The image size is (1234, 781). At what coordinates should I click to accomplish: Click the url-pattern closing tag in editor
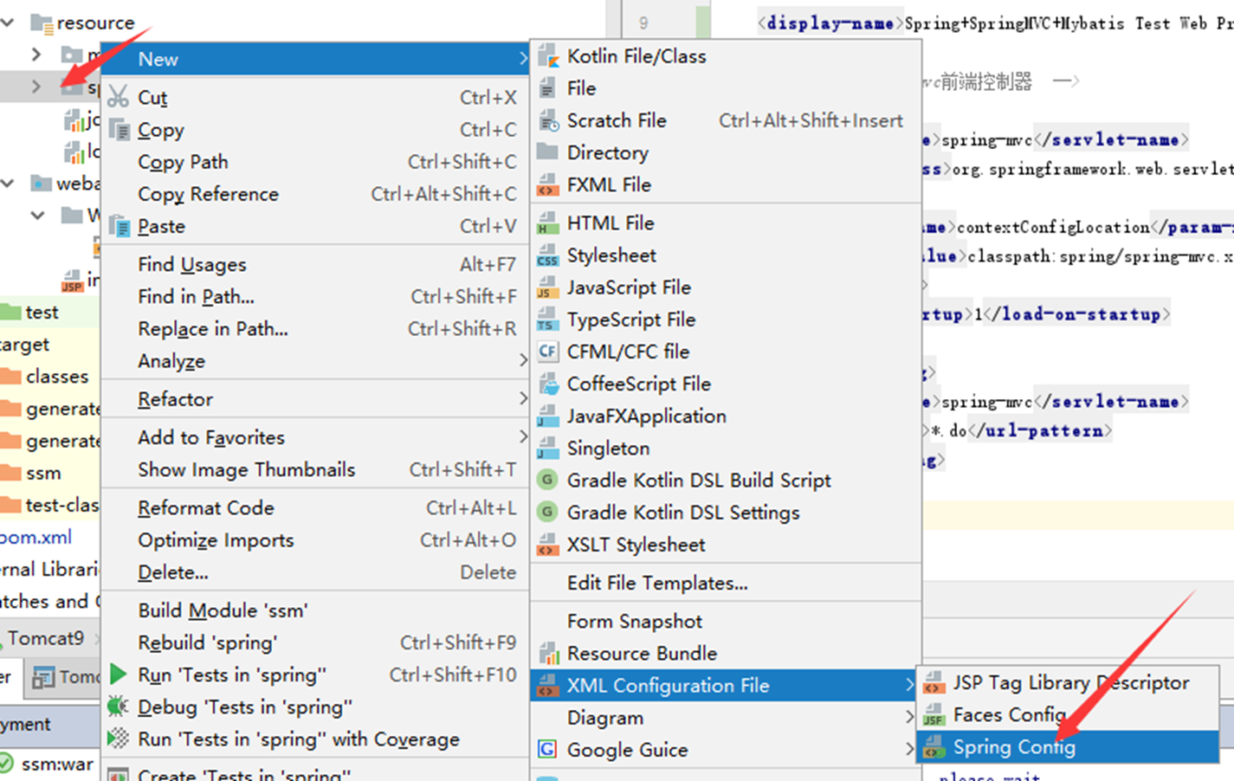[1040, 430]
